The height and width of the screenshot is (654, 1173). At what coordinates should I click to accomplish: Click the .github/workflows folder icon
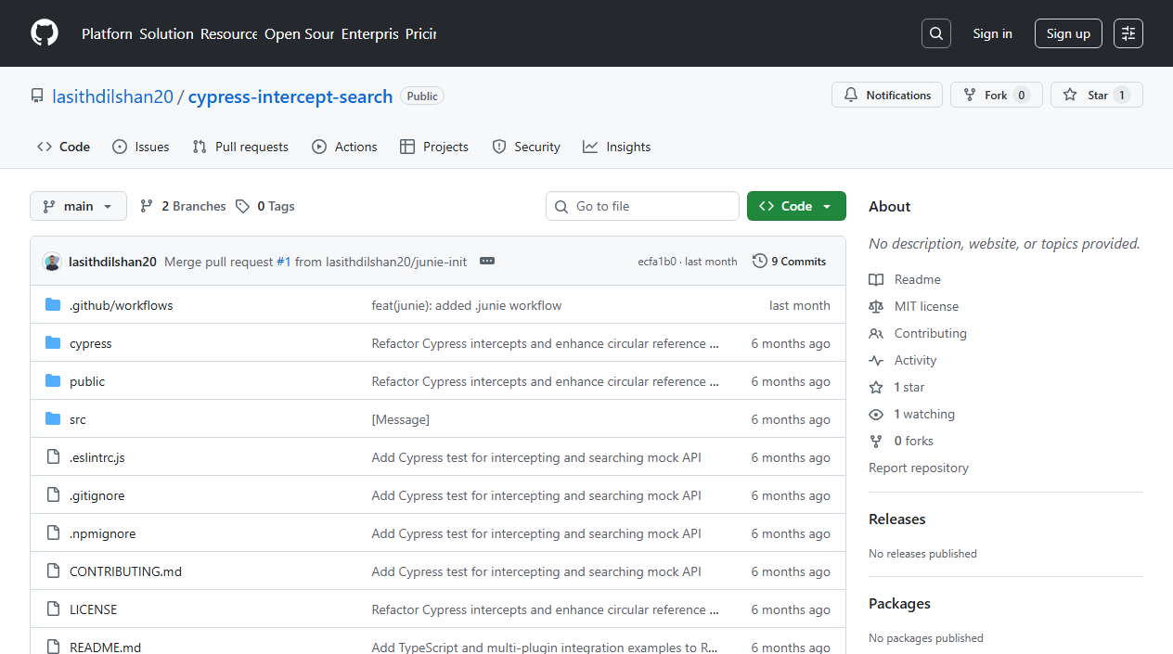53,305
